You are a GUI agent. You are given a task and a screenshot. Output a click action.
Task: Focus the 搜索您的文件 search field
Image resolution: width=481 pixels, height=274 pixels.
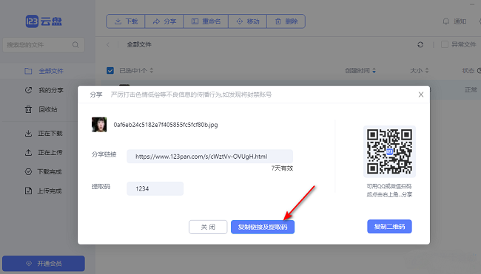point(44,45)
